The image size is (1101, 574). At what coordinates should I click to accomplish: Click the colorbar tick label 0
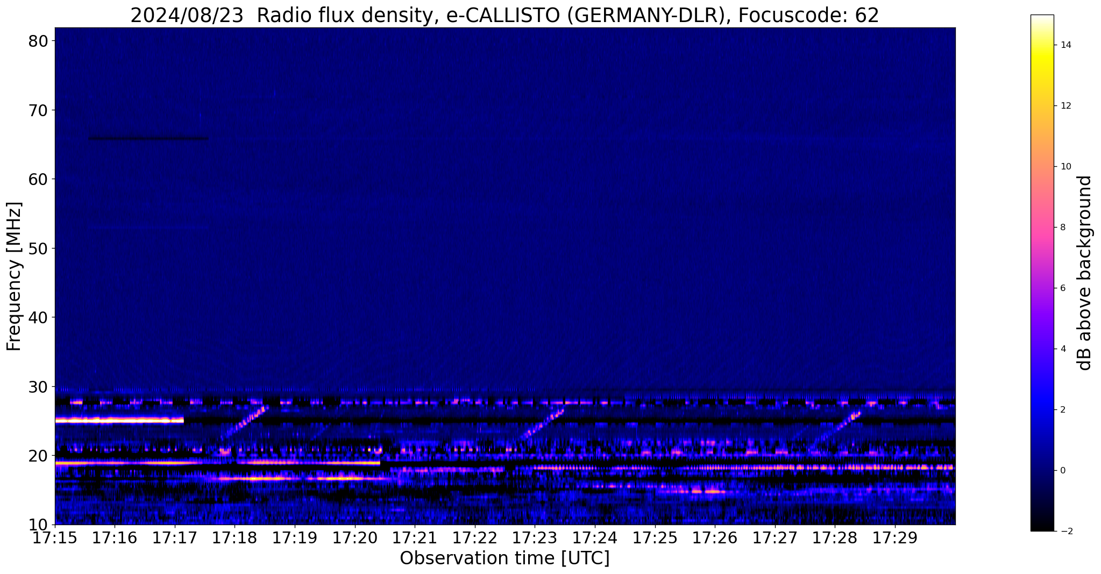click(1063, 471)
